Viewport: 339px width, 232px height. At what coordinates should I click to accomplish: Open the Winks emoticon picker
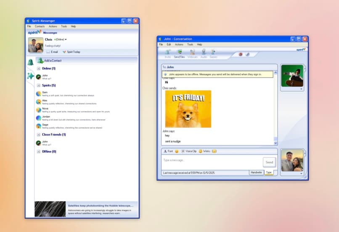pos(204,151)
